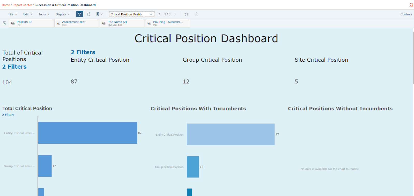Click the fullscreen toggle icon in toolbar
The image size is (414, 196).
[187, 14]
